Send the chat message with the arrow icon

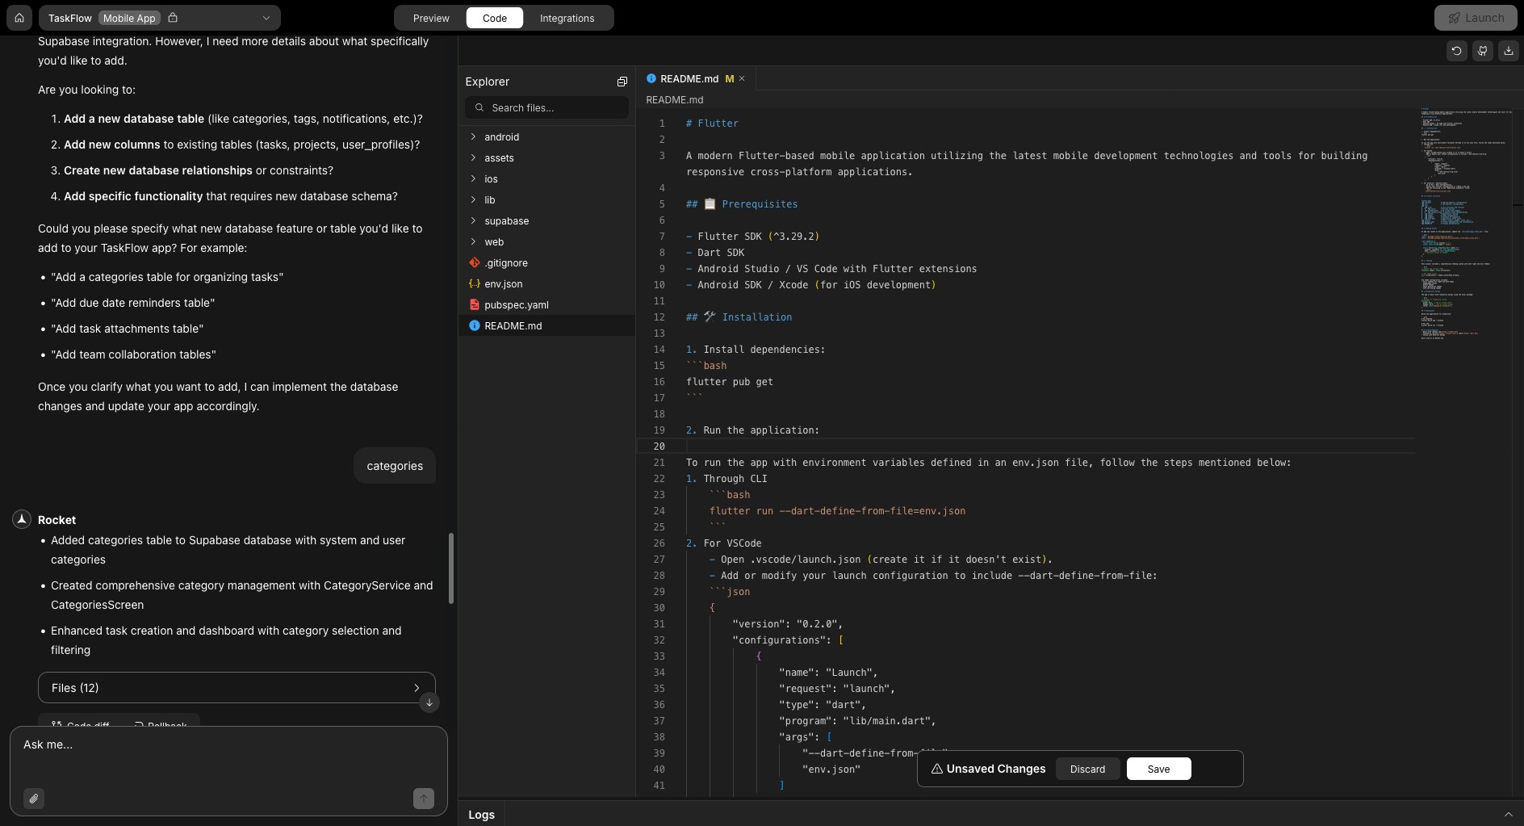click(424, 799)
